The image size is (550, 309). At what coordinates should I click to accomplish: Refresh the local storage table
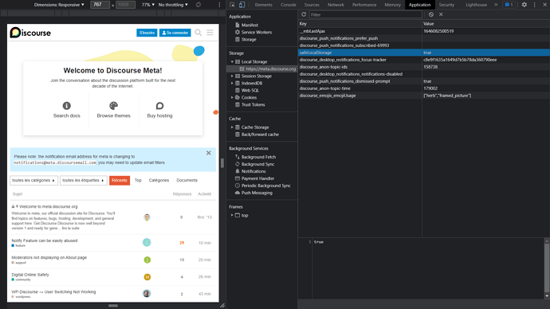point(304,14)
